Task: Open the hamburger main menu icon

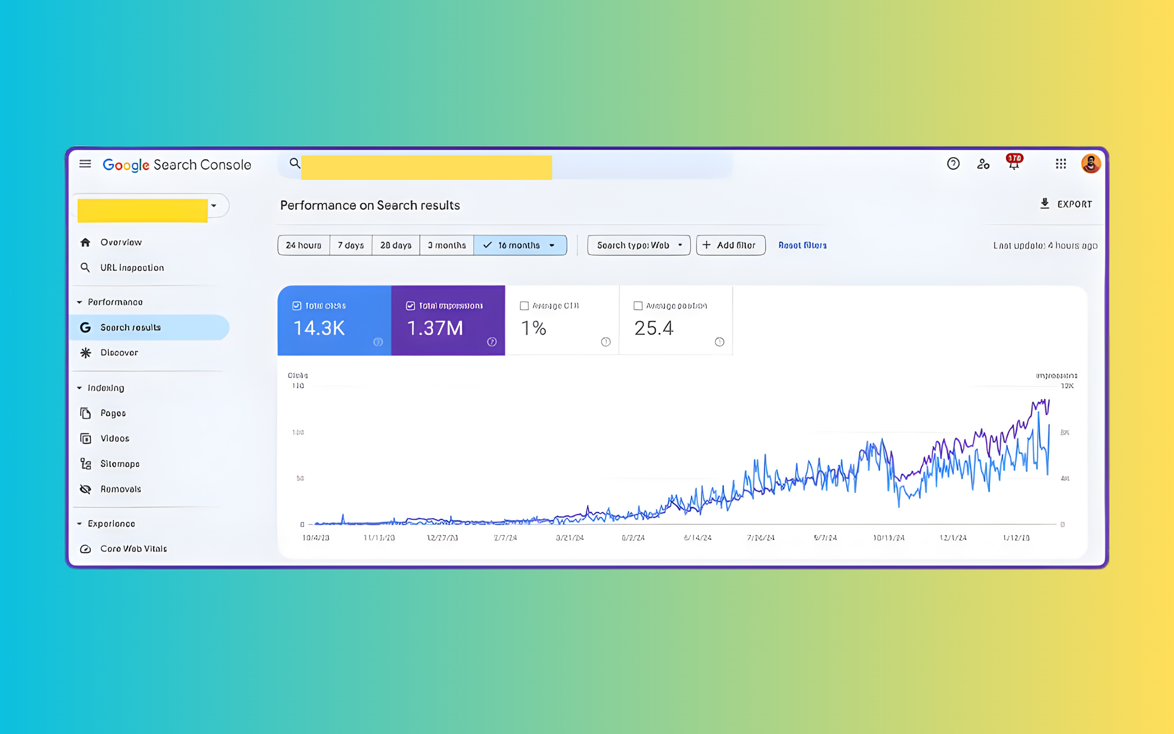Action: click(x=85, y=164)
